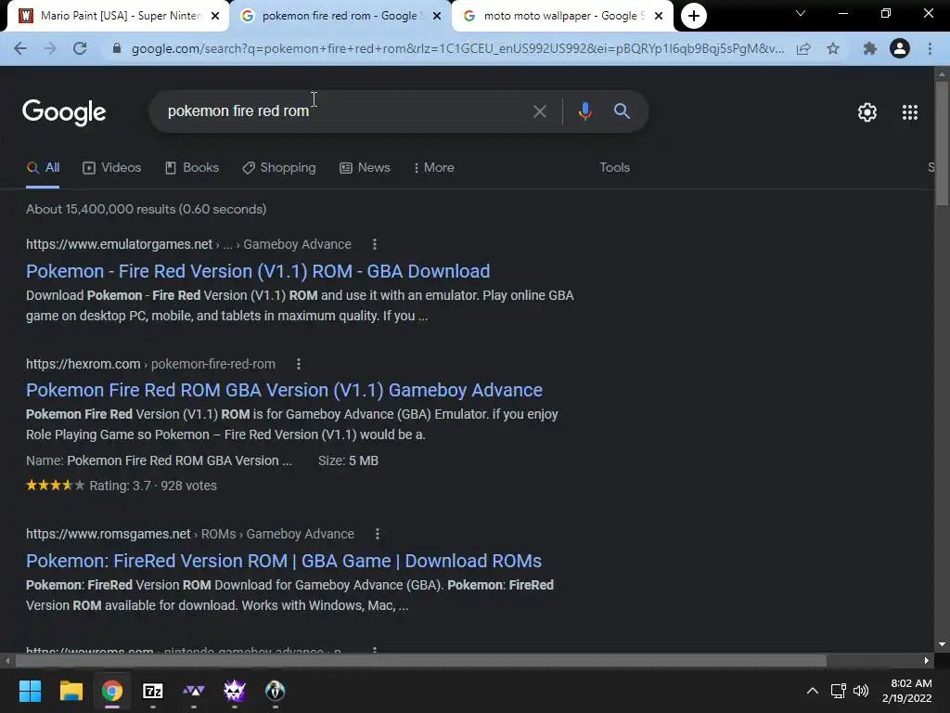The height and width of the screenshot is (713, 950).
Task: Open options dots for emulatorgames.net result
Action: coord(375,244)
